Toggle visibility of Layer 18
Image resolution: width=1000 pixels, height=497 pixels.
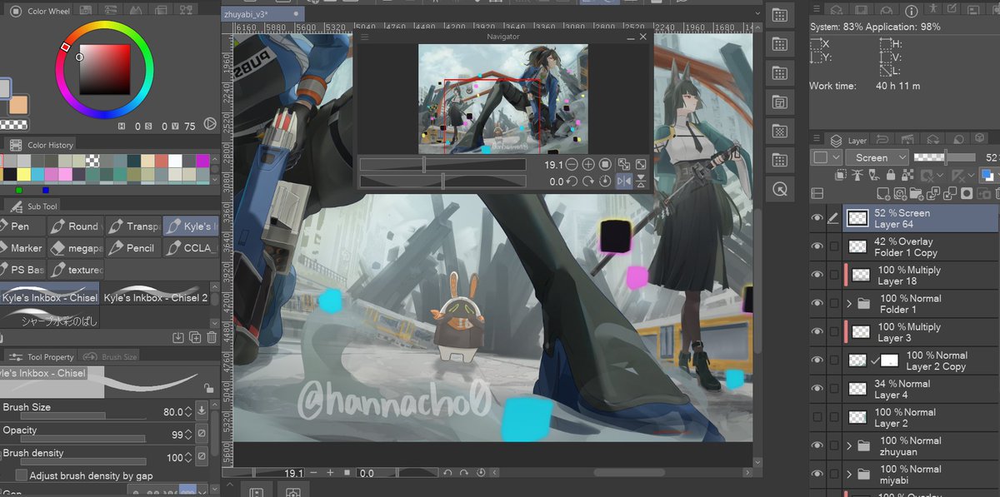[817, 275]
